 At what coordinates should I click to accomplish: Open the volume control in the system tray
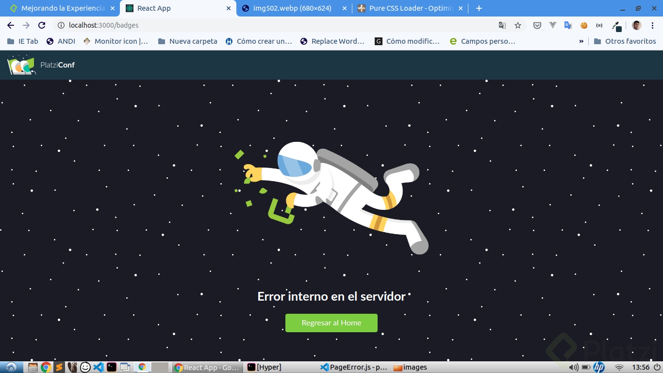tap(574, 367)
